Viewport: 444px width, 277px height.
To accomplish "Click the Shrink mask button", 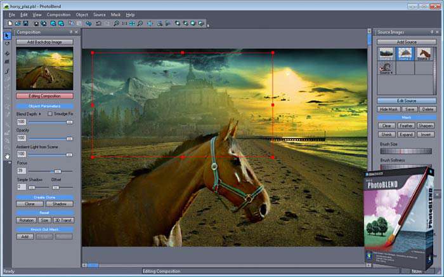I will (386, 135).
